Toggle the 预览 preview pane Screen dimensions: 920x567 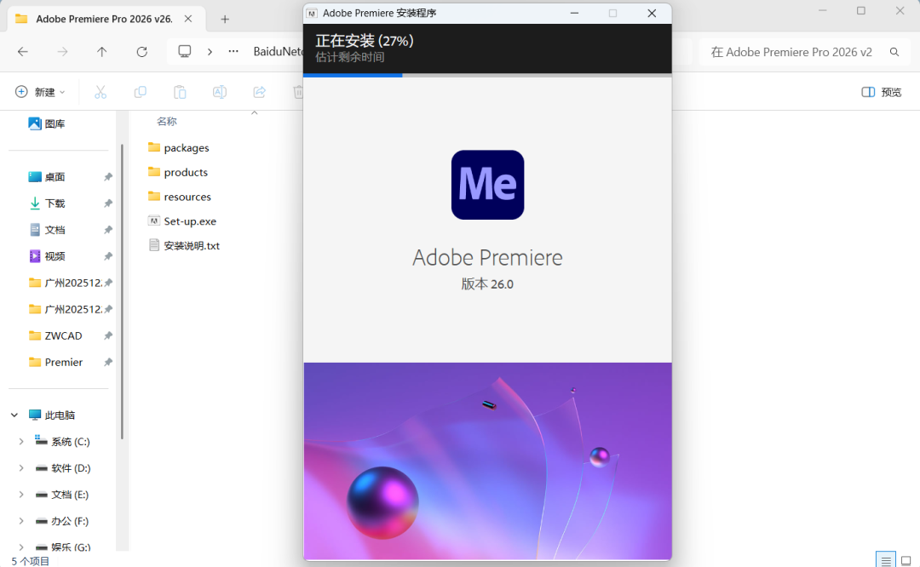click(x=881, y=92)
